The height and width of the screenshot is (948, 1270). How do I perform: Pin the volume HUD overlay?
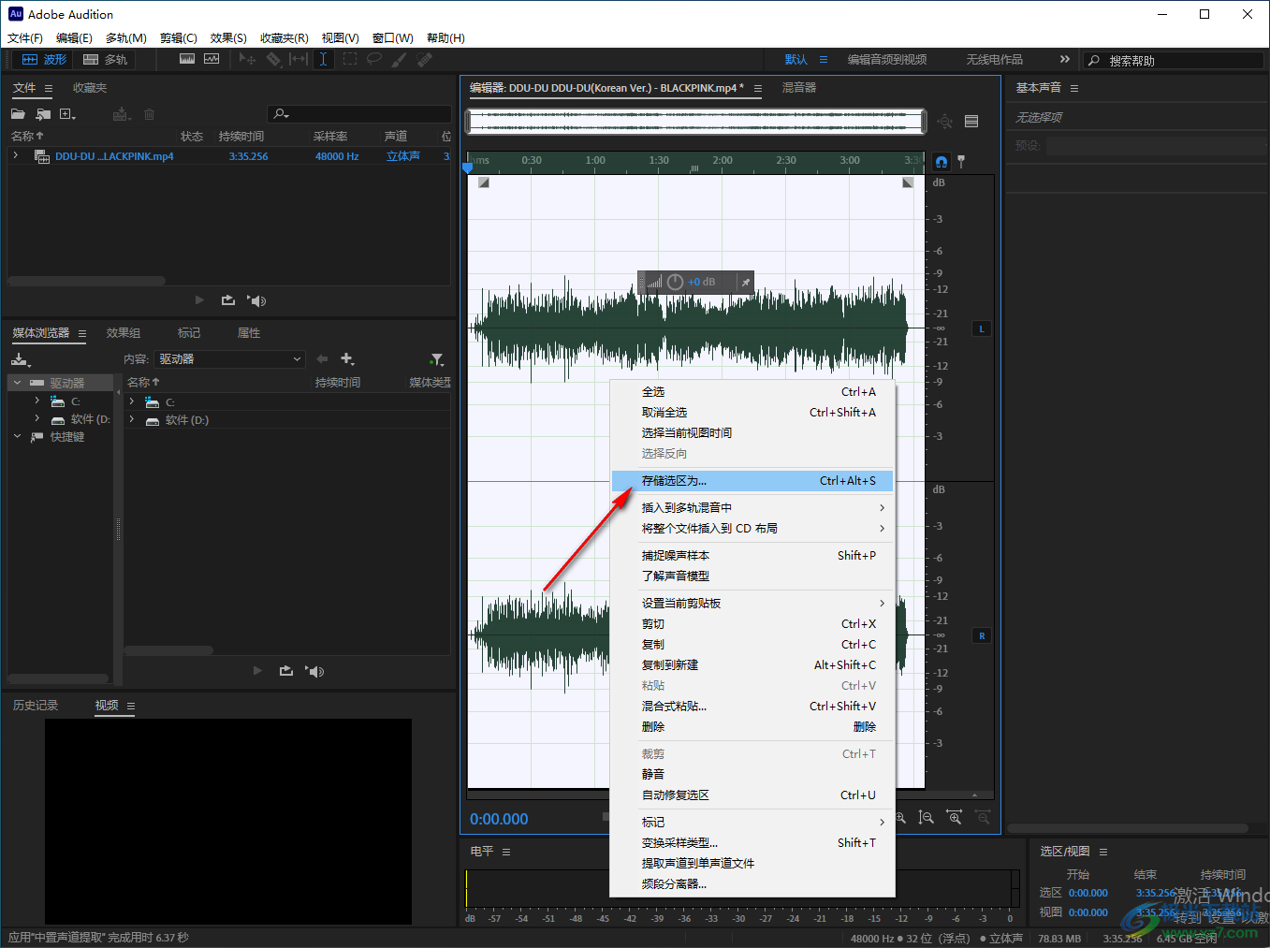point(746,282)
